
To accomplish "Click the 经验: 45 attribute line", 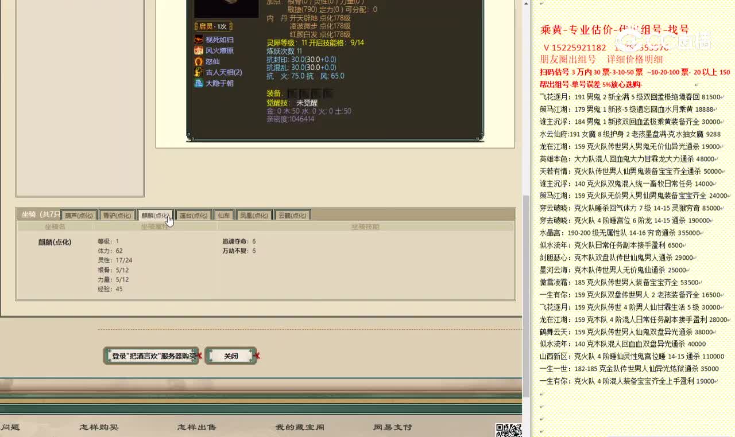I will [x=110, y=289].
